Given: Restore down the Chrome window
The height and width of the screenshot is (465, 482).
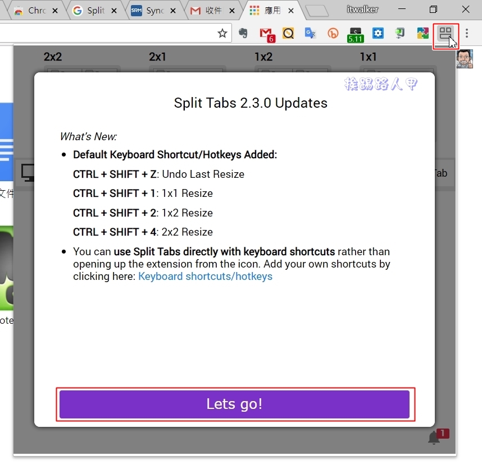Looking at the screenshot, I should point(434,9).
